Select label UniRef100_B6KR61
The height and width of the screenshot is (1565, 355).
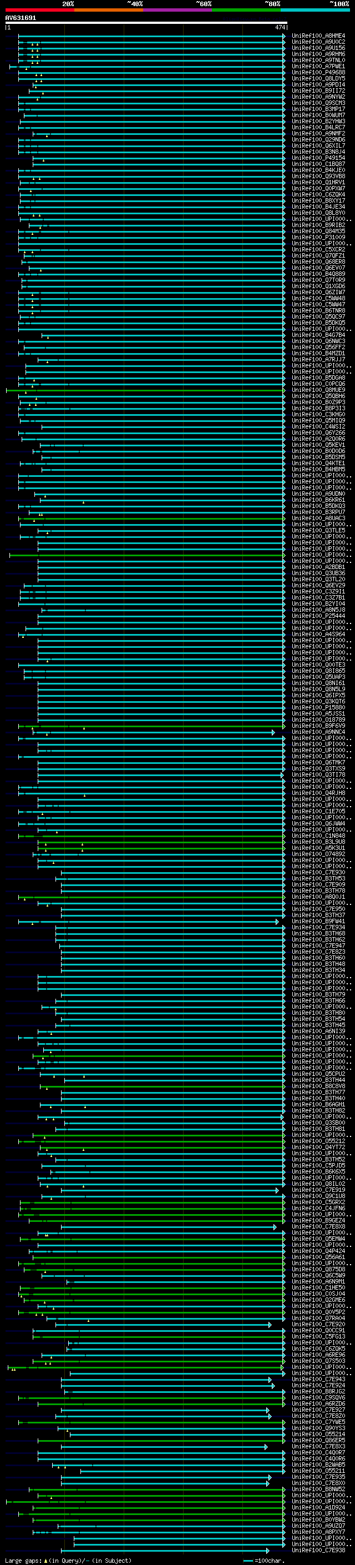click(318, 500)
